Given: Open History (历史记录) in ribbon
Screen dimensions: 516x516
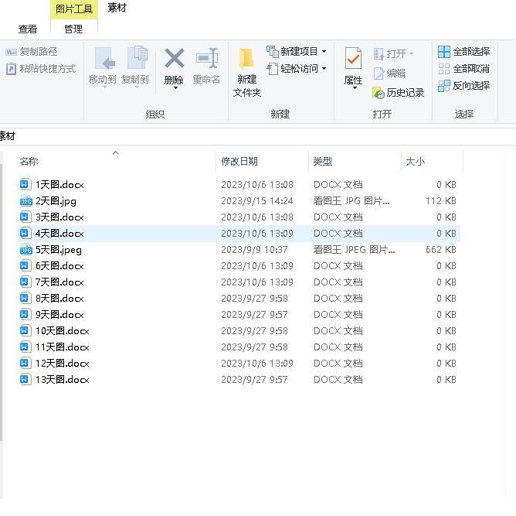Looking at the screenshot, I should 398,93.
